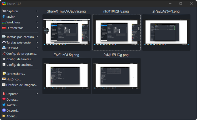Click the Capturar monitor icon
The height and width of the screenshot is (120, 197).
click(x=4, y=11)
